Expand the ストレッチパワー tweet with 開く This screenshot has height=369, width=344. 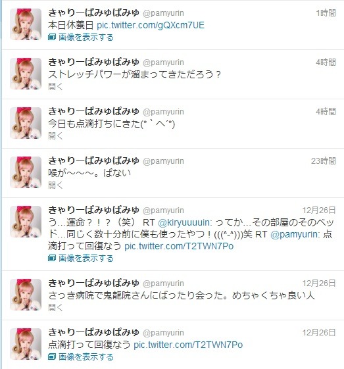click(x=55, y=86)
